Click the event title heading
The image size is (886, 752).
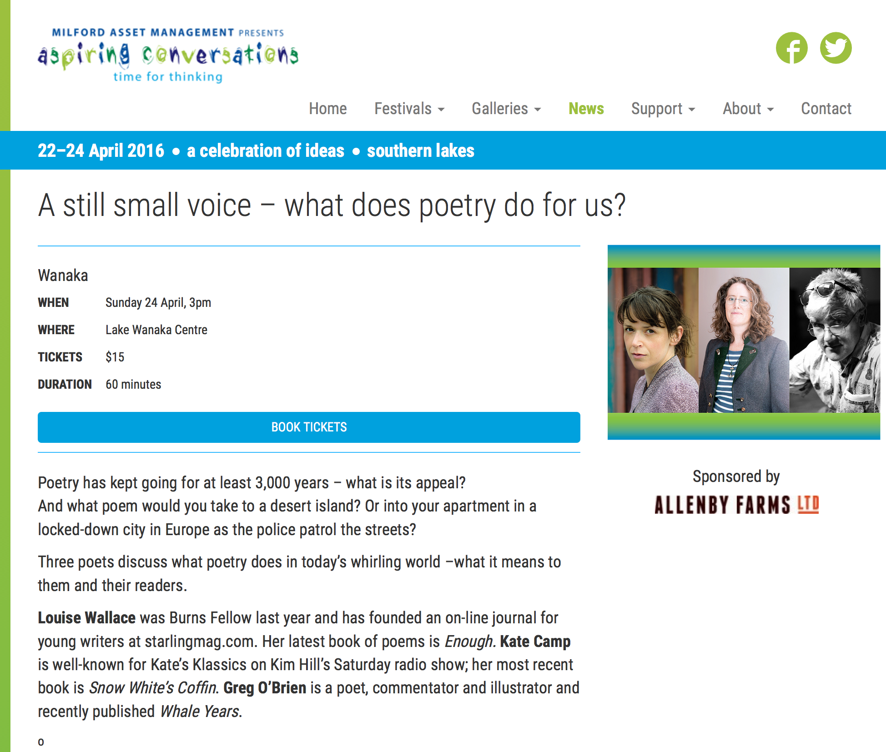tap(332, 205)
